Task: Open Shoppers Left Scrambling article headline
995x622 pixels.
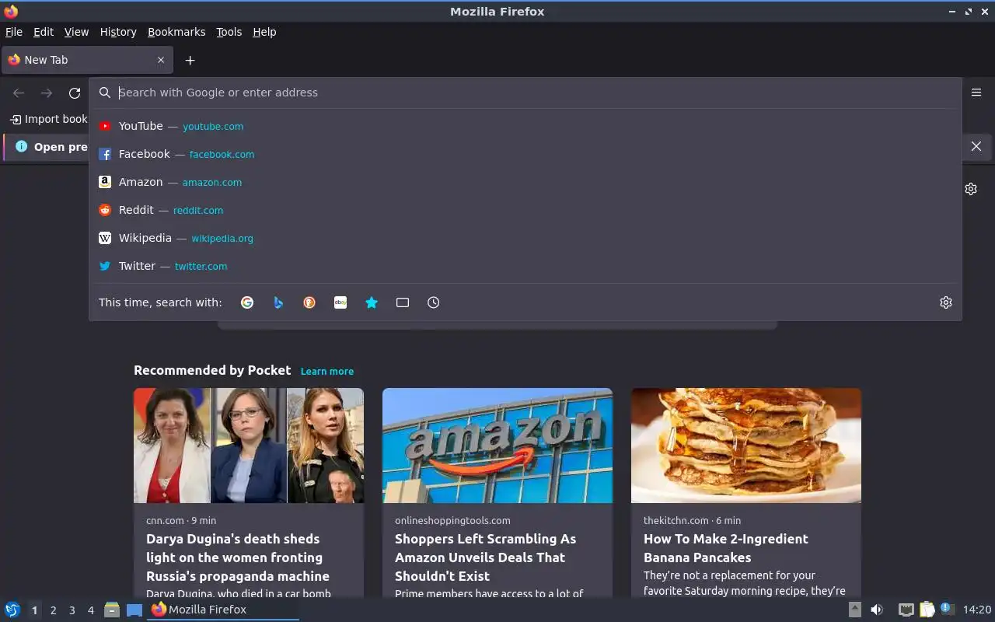Action: coord(486,557)
